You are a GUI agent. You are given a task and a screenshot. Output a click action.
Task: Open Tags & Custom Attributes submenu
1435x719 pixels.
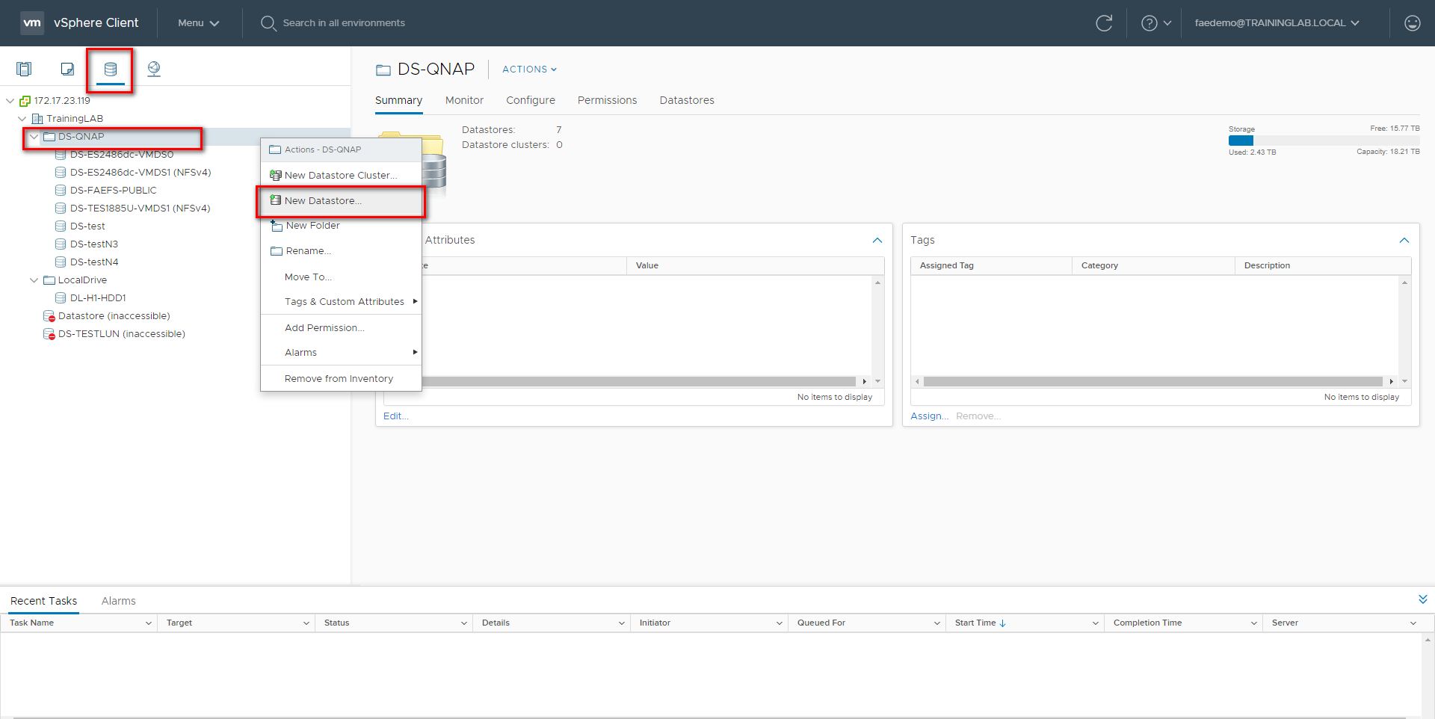coord(341,302)
